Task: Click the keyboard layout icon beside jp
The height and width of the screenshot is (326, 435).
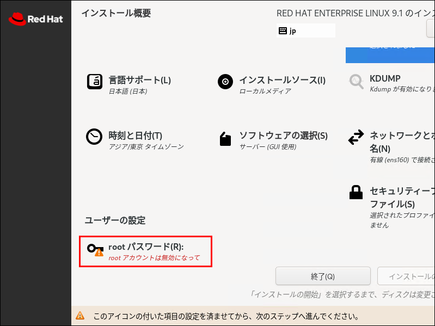Action: pyautogui.click(x=283, y=30)
